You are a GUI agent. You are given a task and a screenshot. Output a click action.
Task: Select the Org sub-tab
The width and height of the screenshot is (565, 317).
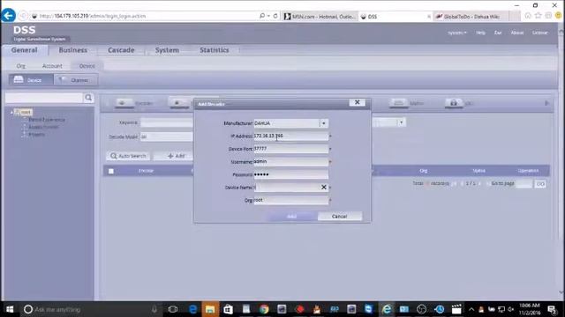click(21, 66)
